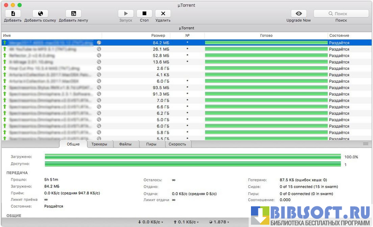The height and width of the screenshot is (227, 373).
Task: Open the download speed limit dropdown in status bar
Action: click(x=151, y=222)
